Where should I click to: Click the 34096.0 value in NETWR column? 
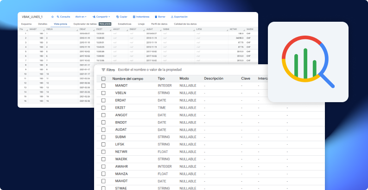[240, 38]
